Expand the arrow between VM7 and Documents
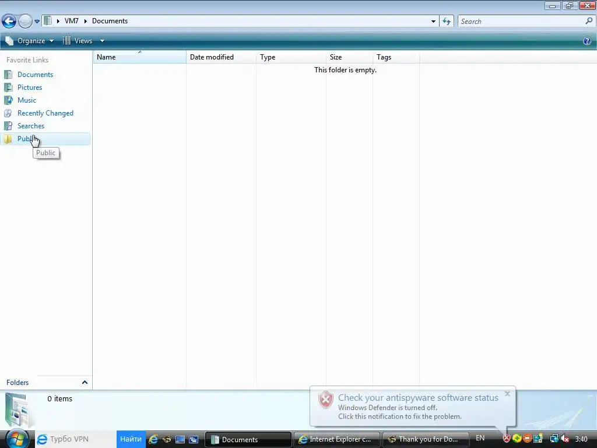597x448 pixels. 85,21
